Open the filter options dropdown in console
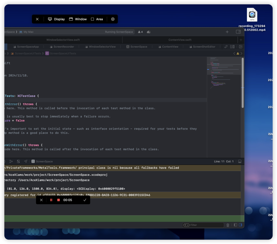Screen dimensions: 277x244 click(x=186, y=225)
